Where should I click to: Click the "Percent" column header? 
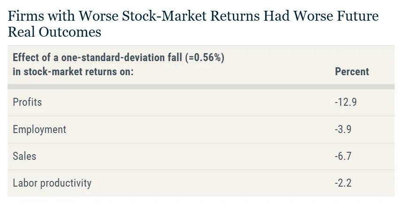tap(352, 72)
